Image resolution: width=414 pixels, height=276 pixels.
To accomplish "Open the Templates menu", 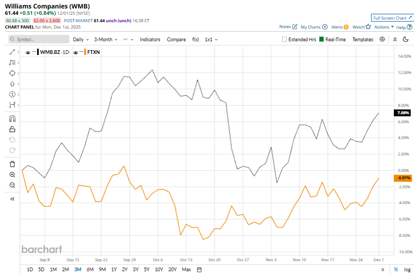I will coord(363,40).
